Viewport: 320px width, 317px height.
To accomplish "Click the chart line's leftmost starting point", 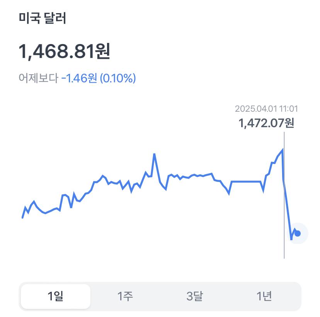I will click(x=22, y=218).
